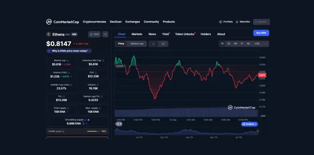The height and width of the screenshot is (155, 314).
Task: Set chart range to All
Action: coord(248,44)
